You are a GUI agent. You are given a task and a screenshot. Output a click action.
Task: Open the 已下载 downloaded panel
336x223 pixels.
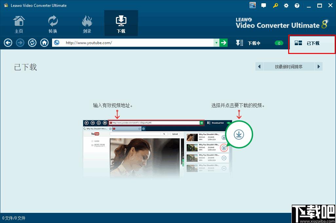coord(312,44)
